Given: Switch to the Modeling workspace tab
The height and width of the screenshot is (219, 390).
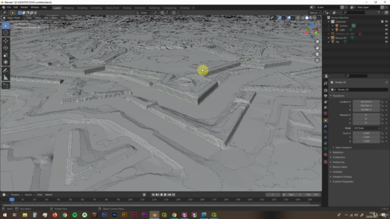Looking at the screenshot, I should pyautogui.click(x=69, y=8).
